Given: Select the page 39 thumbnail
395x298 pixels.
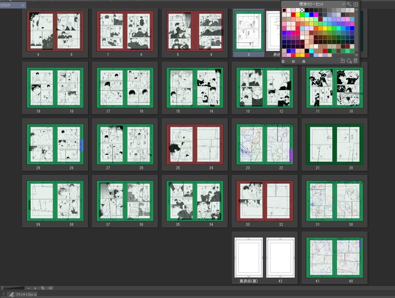Looking at the screenshot, I should 42,201.
